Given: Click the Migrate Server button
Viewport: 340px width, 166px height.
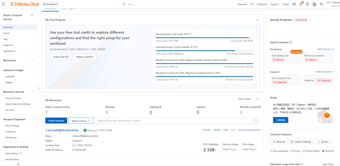Looking at the screenshot, I should [81, 120].
